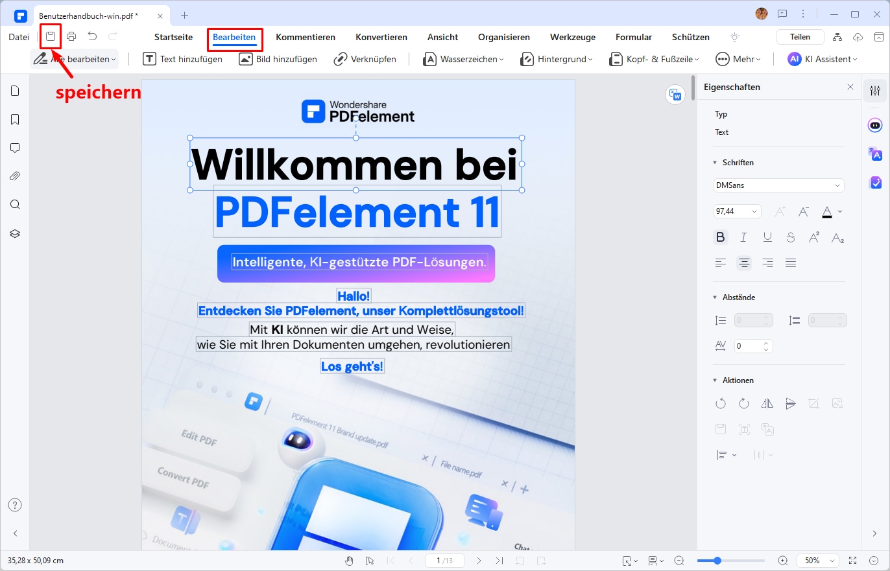Align text left
Screen dimensions: 890x571
(721, 263)
